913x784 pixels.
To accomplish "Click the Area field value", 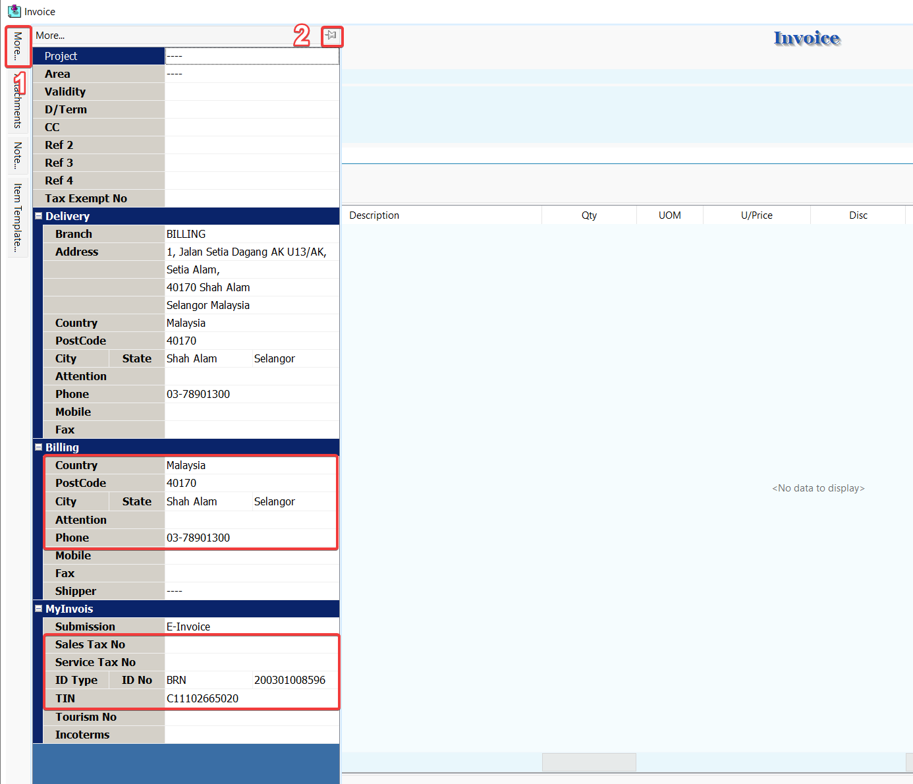I will [252, 74].
